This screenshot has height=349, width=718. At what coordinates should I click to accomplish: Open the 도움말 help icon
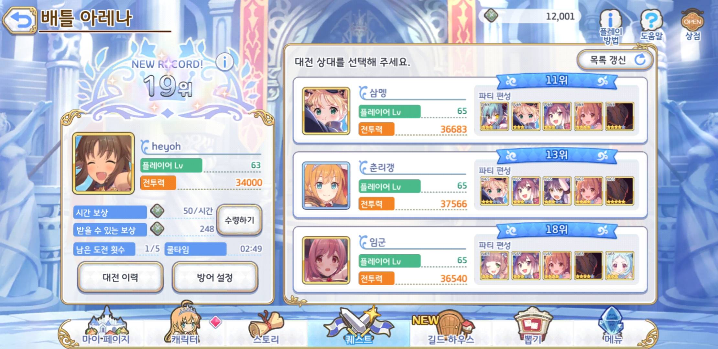pyautogui.click(x=651, y=25)
